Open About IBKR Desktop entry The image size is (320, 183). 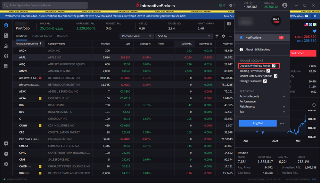[x=258, y=50]
